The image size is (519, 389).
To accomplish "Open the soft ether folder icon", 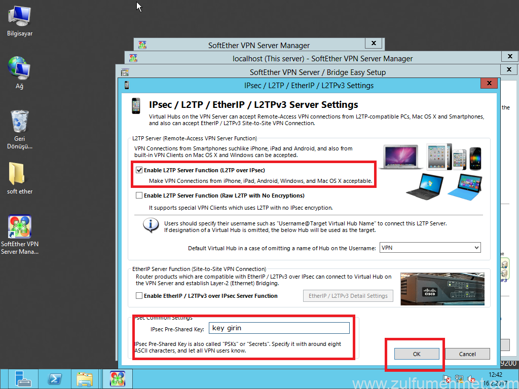I will tap(20, 174).
